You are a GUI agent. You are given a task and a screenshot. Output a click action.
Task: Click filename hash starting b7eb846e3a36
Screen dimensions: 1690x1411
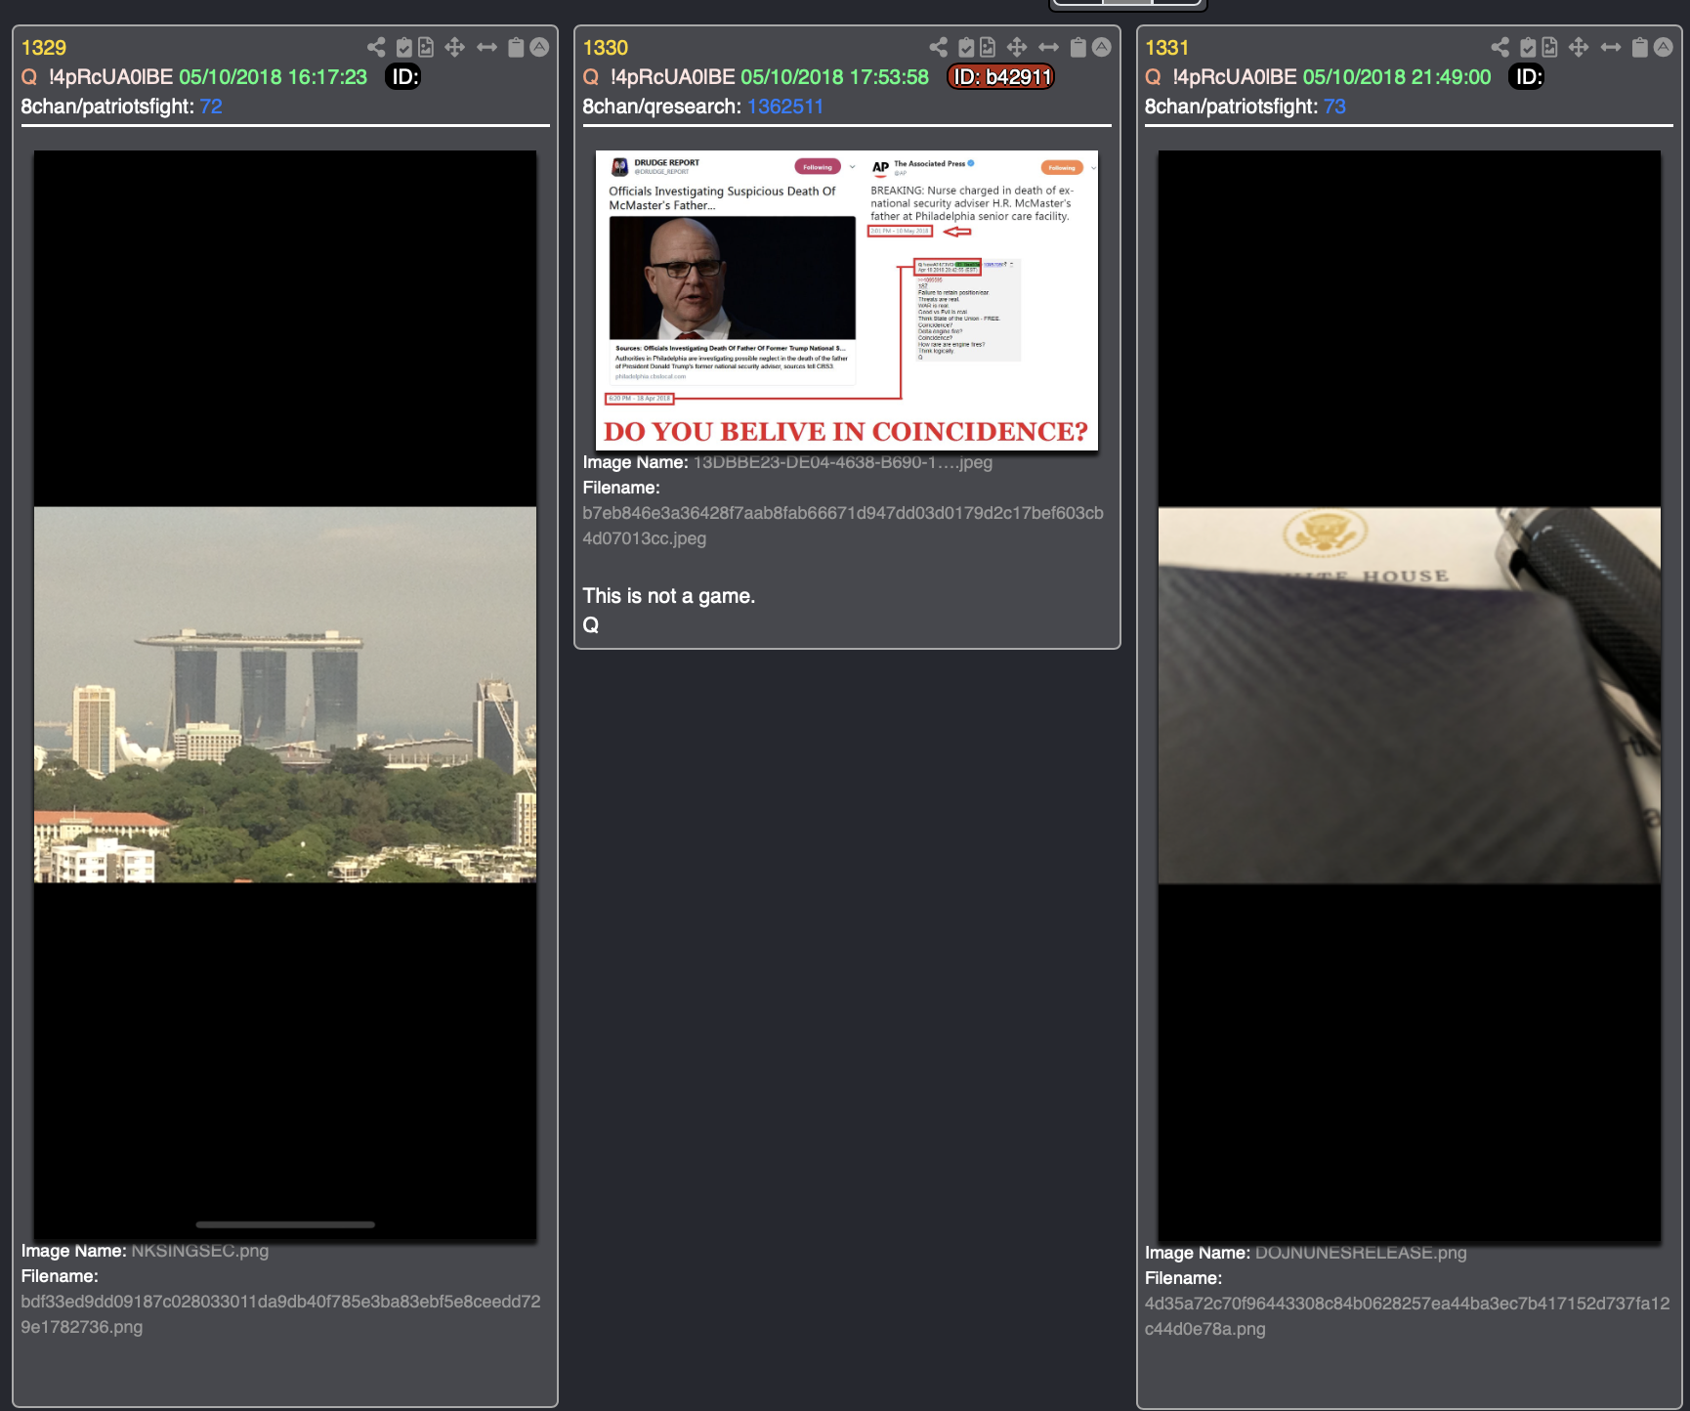click(843, 526)
